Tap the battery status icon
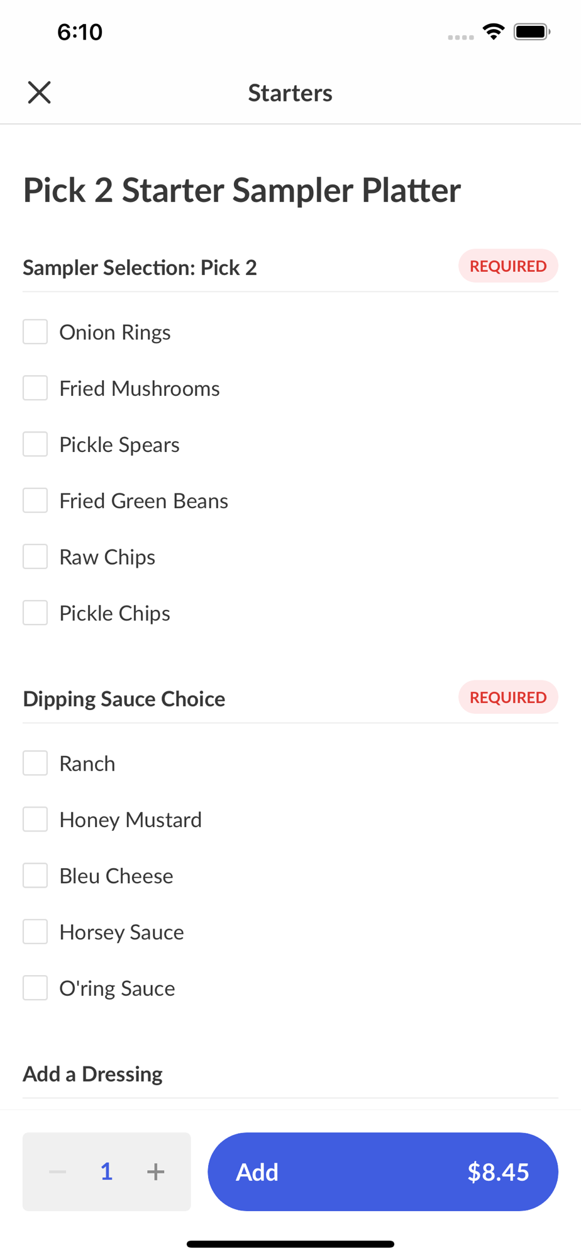The width and height of the screenshot is (581, 1259). point(532,31)
